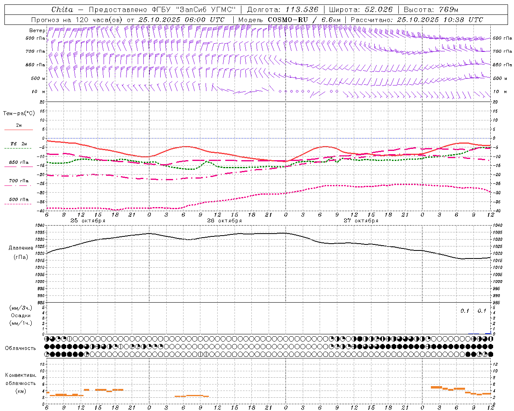Click the "Тем-ра(°C)" temperature panel label
The image size is (514, 411).
point(19,114)
